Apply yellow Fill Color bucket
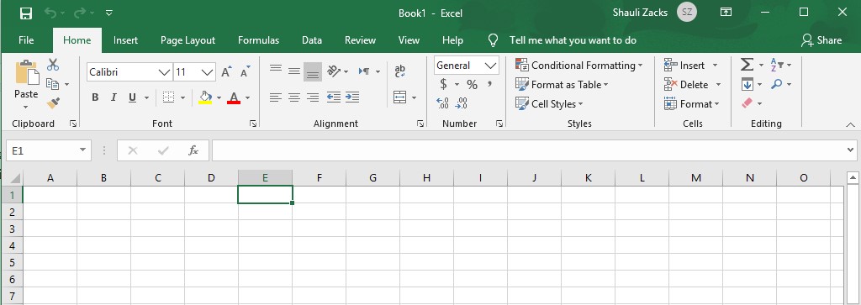 pyautogui.click(x=206, y=97)
